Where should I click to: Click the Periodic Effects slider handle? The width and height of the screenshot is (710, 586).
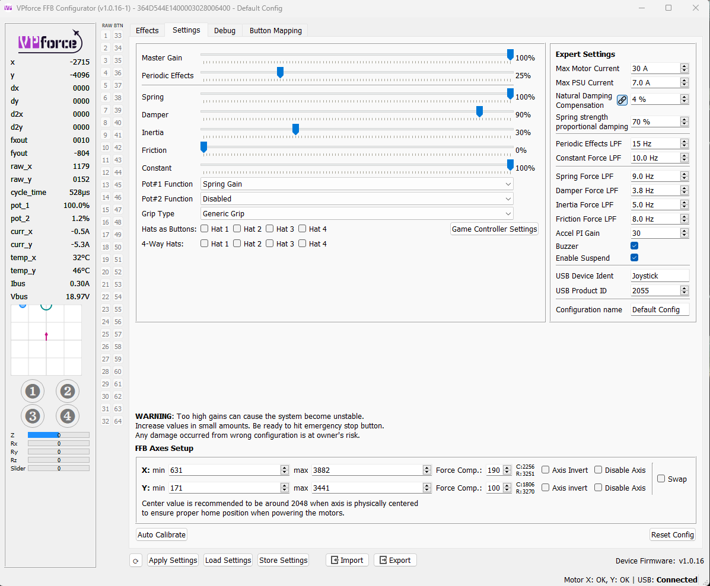tap(280, 72)
